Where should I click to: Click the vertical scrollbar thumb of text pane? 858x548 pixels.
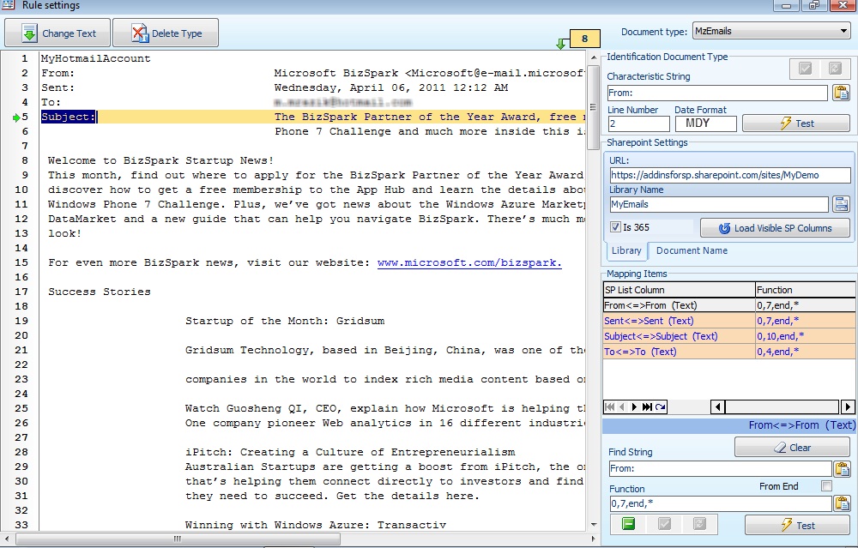click(594, 107)
